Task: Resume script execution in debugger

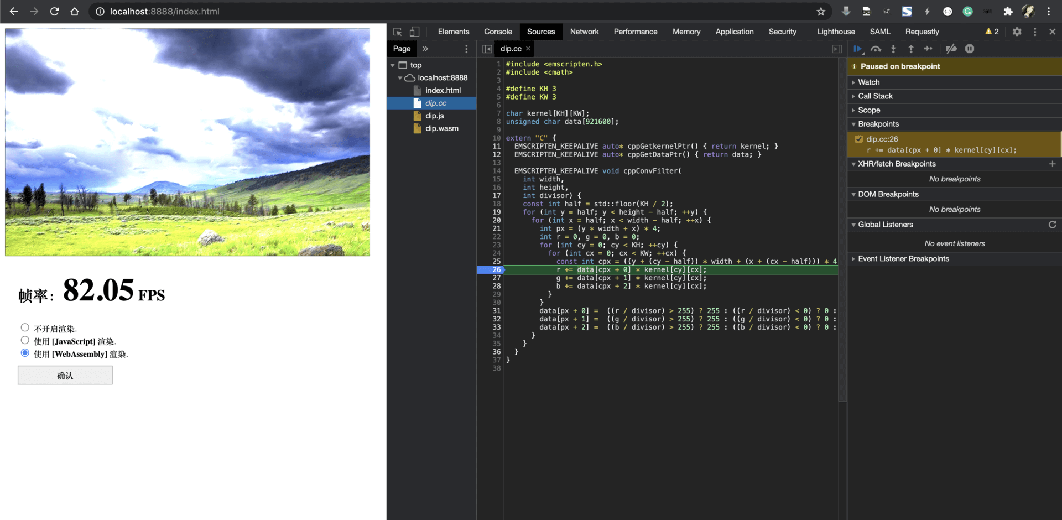Action: [x=857, y=49]
